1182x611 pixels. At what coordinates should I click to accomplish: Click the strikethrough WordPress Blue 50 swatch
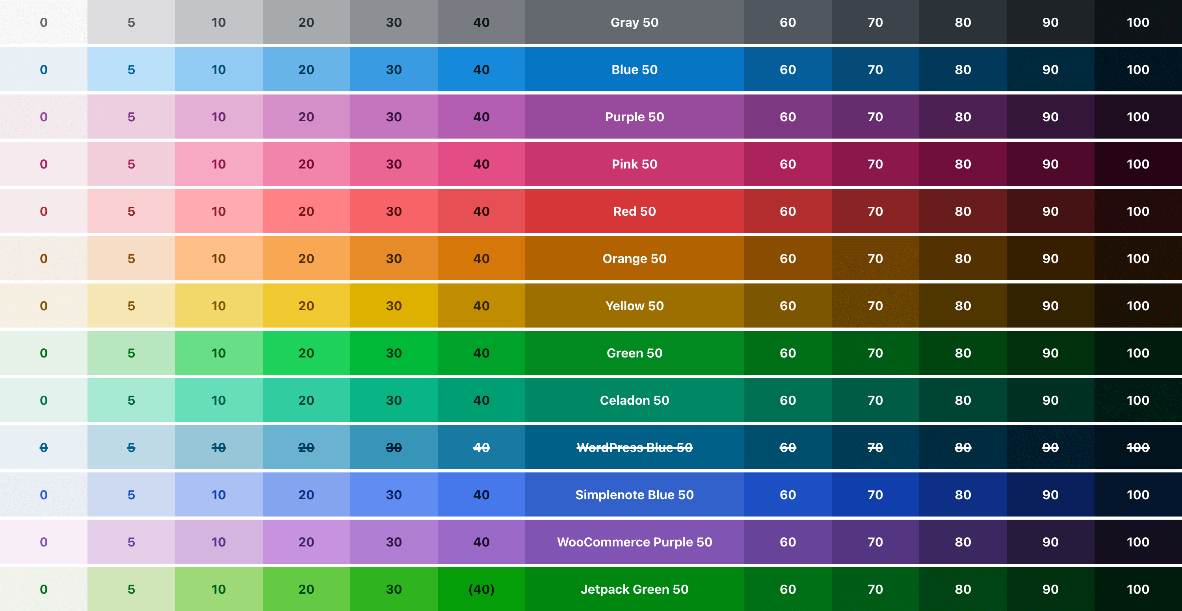tap(634, 447)
